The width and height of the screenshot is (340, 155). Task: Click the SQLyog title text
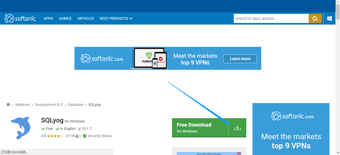[52, 120]
